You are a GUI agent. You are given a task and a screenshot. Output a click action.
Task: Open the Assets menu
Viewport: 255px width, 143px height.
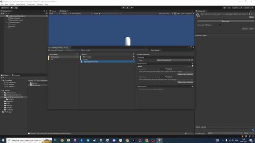tap(12, 4)
